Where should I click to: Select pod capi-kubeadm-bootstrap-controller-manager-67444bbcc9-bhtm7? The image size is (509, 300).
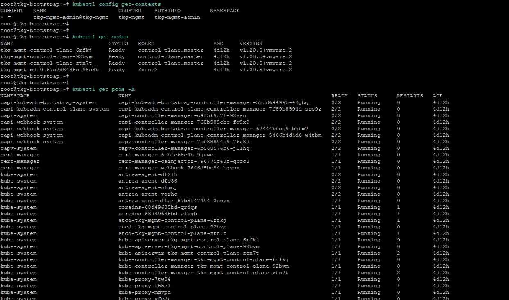[x=213, y=129]
